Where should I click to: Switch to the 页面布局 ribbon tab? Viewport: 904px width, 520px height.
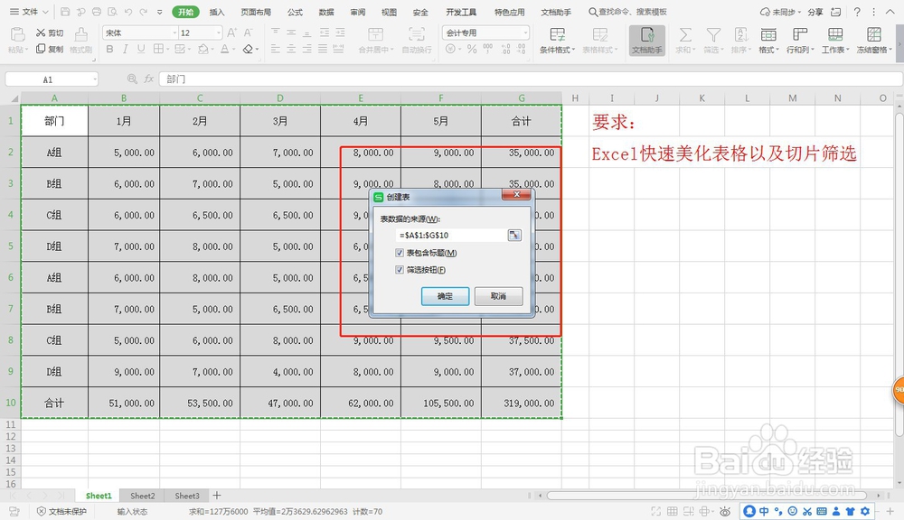[x=256, y=12]
